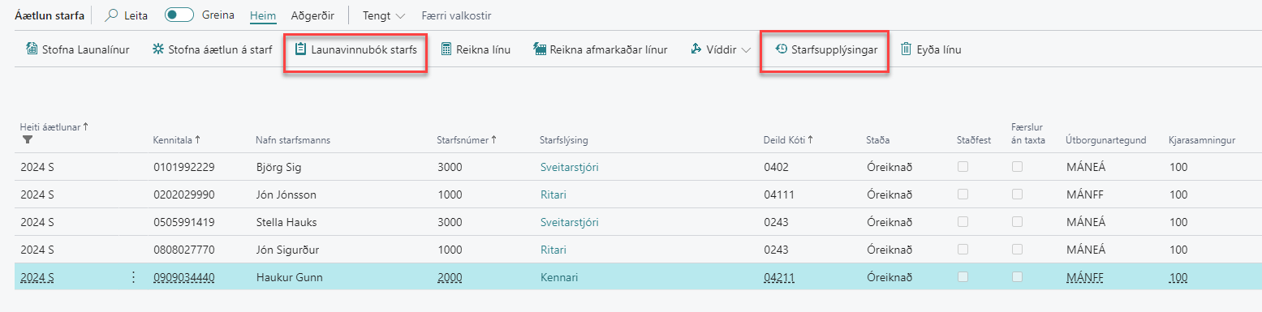
Task: Expand the Víddir dropdown
Action: pyautogui.click(x=721, y=49)
